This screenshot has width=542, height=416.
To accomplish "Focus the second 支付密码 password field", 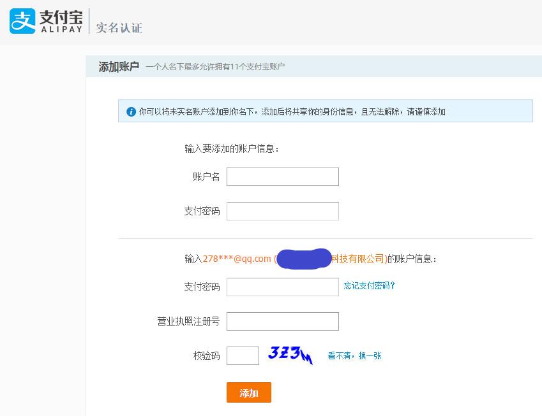I will pyautogui.click(x=282, y=287).
